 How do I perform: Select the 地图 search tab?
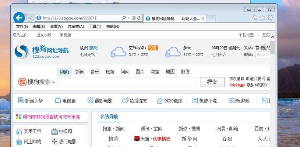click(170, 72)
